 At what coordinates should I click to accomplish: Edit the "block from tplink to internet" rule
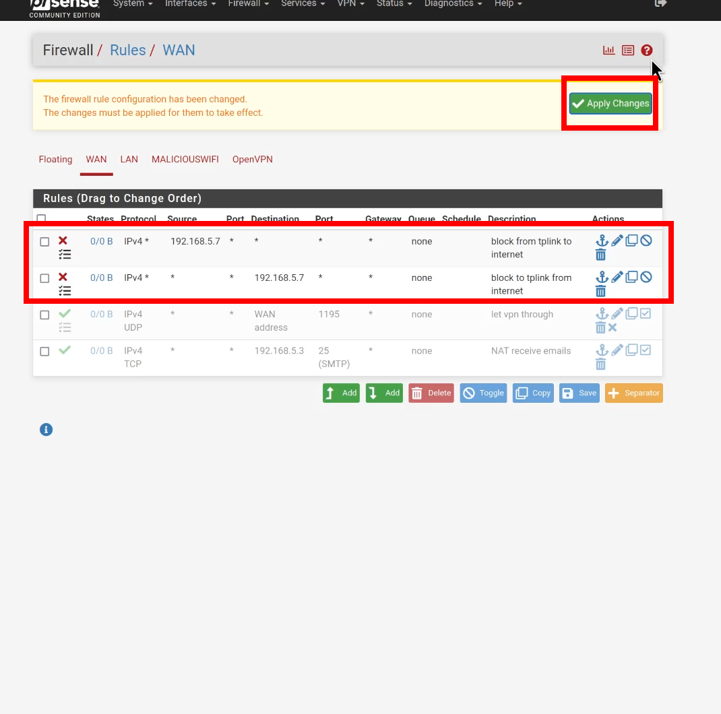pos(617,240)
